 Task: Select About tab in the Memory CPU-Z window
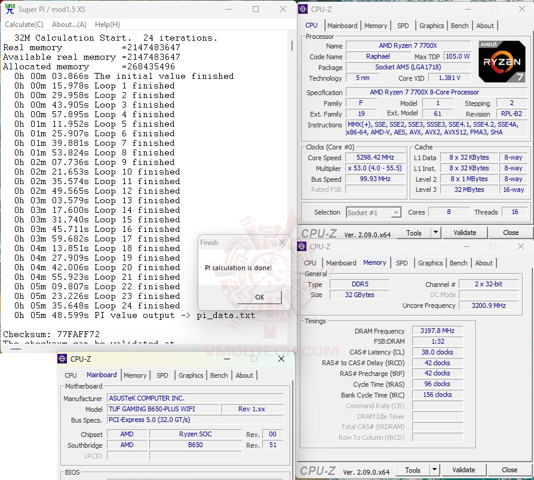[484, 263]
